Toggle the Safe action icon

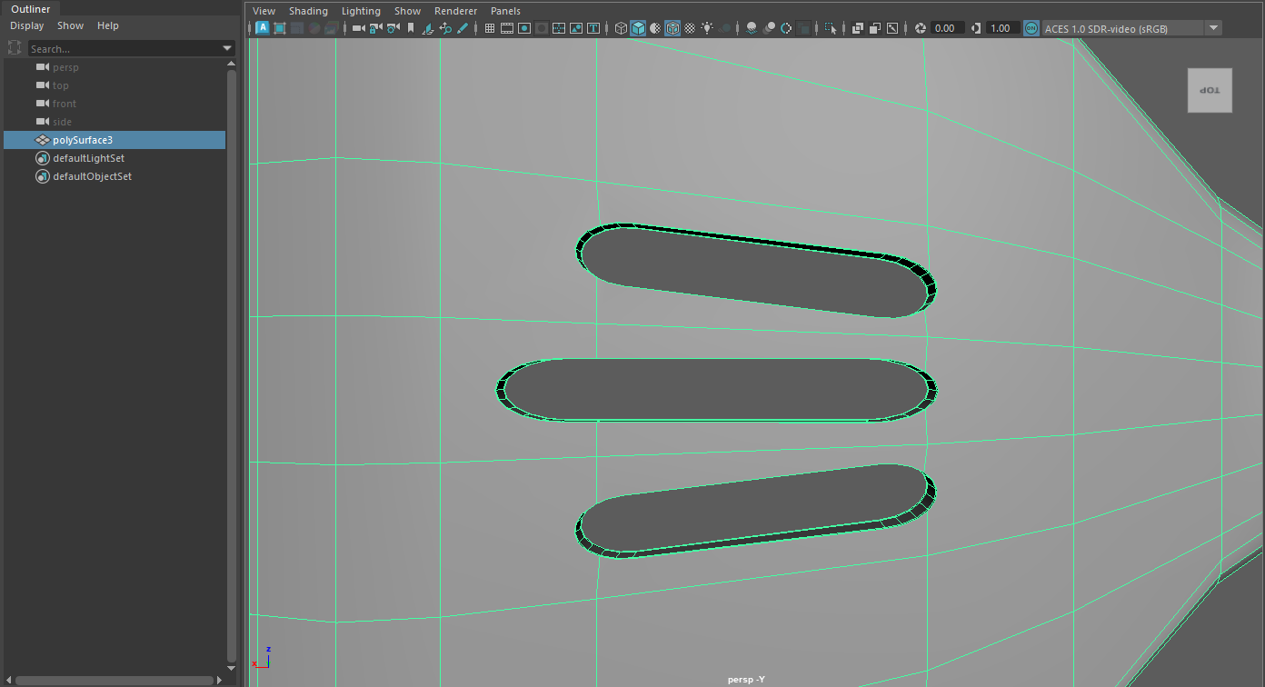pos(576,28)
